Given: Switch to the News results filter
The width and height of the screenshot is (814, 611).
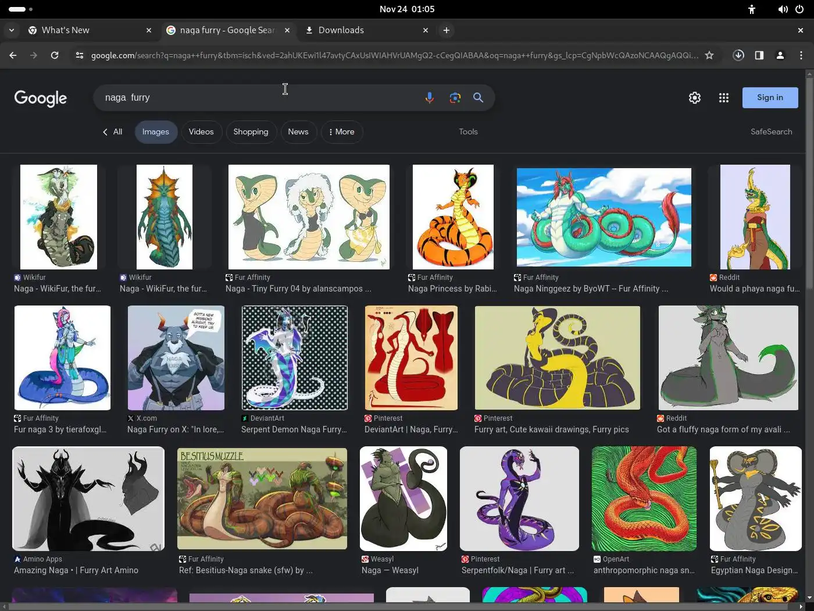Looking at the screenshot, I should coord(298,132).
